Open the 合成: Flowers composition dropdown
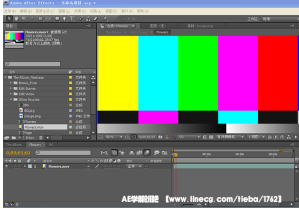299x208 pixels. coord(120,26)
